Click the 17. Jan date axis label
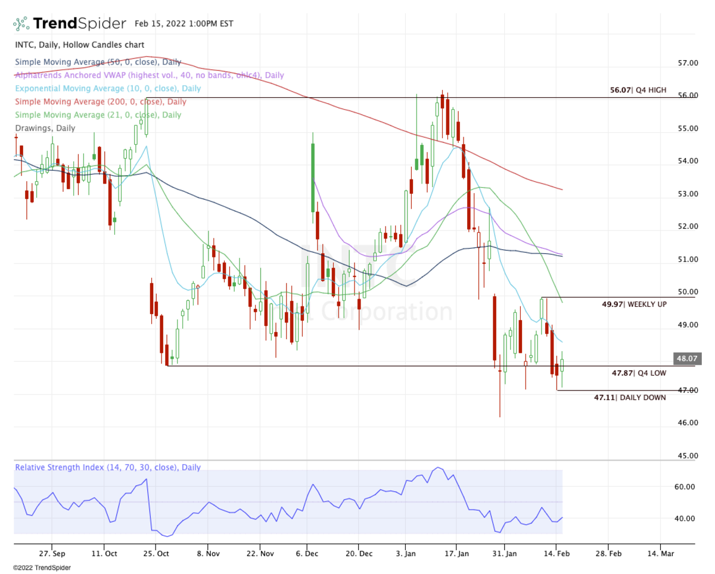The image size is (715, 574). (456, 554)
